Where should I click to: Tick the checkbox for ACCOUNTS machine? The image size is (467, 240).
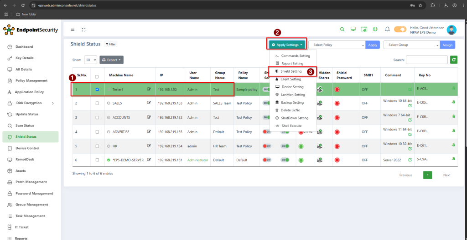point(97,117)
